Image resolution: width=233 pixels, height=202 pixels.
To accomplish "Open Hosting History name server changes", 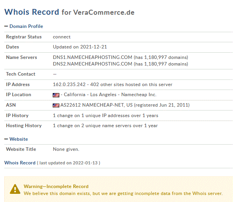I will [x=105, y=126].
